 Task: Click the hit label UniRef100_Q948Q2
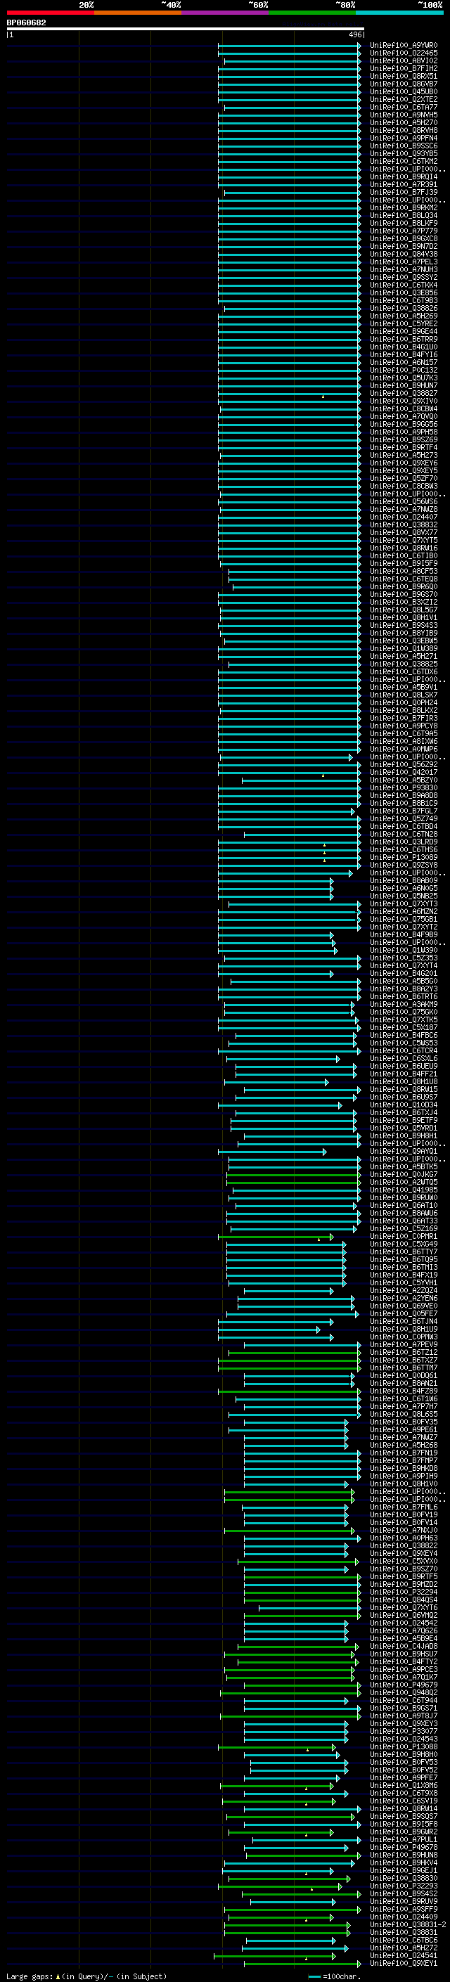point(403,1693)
